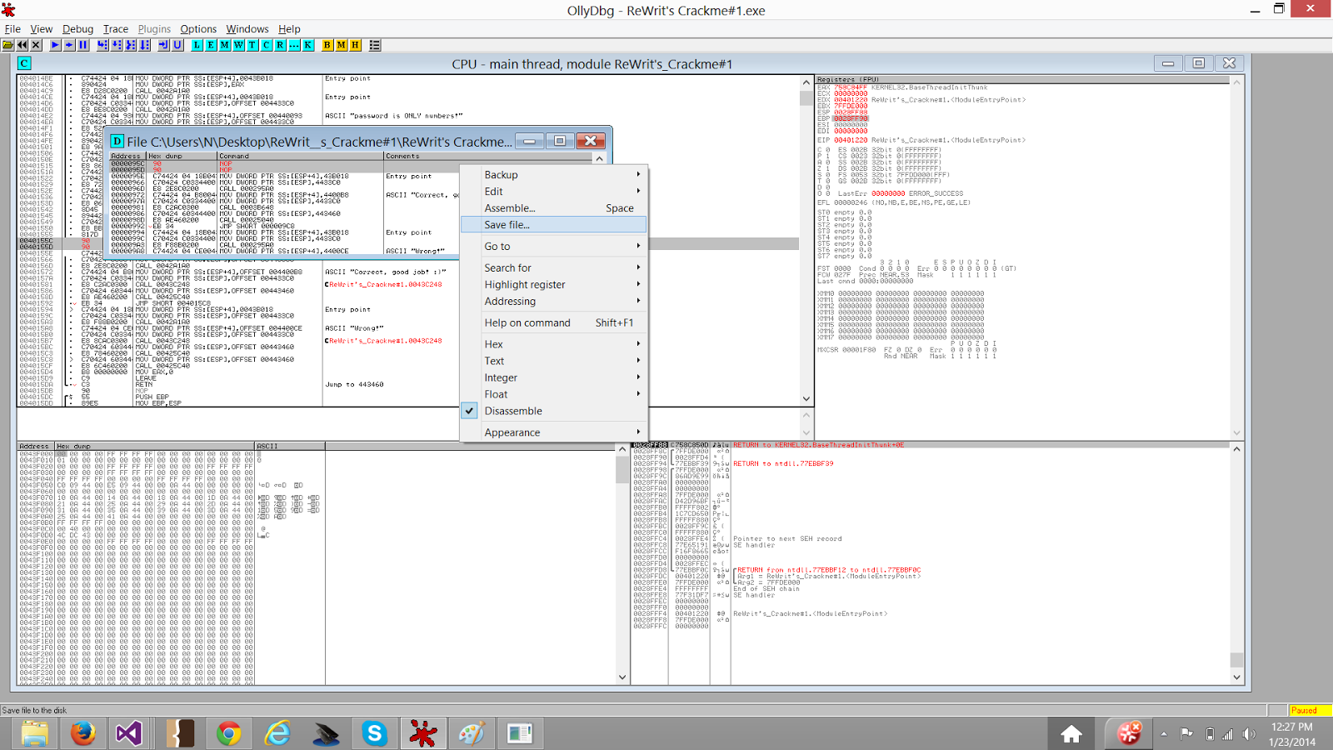This screenshot has height=750, width=1333.
Task: Expand the Backup submenu
Action: click(x=554, y=175)
